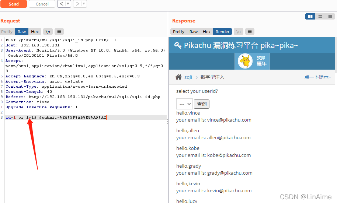Open the back history dropdown arrow

68,4
